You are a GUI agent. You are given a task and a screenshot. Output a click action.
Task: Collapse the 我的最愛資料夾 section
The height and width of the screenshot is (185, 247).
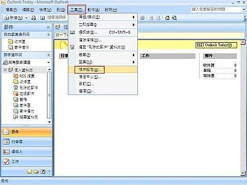coord(48,35)
